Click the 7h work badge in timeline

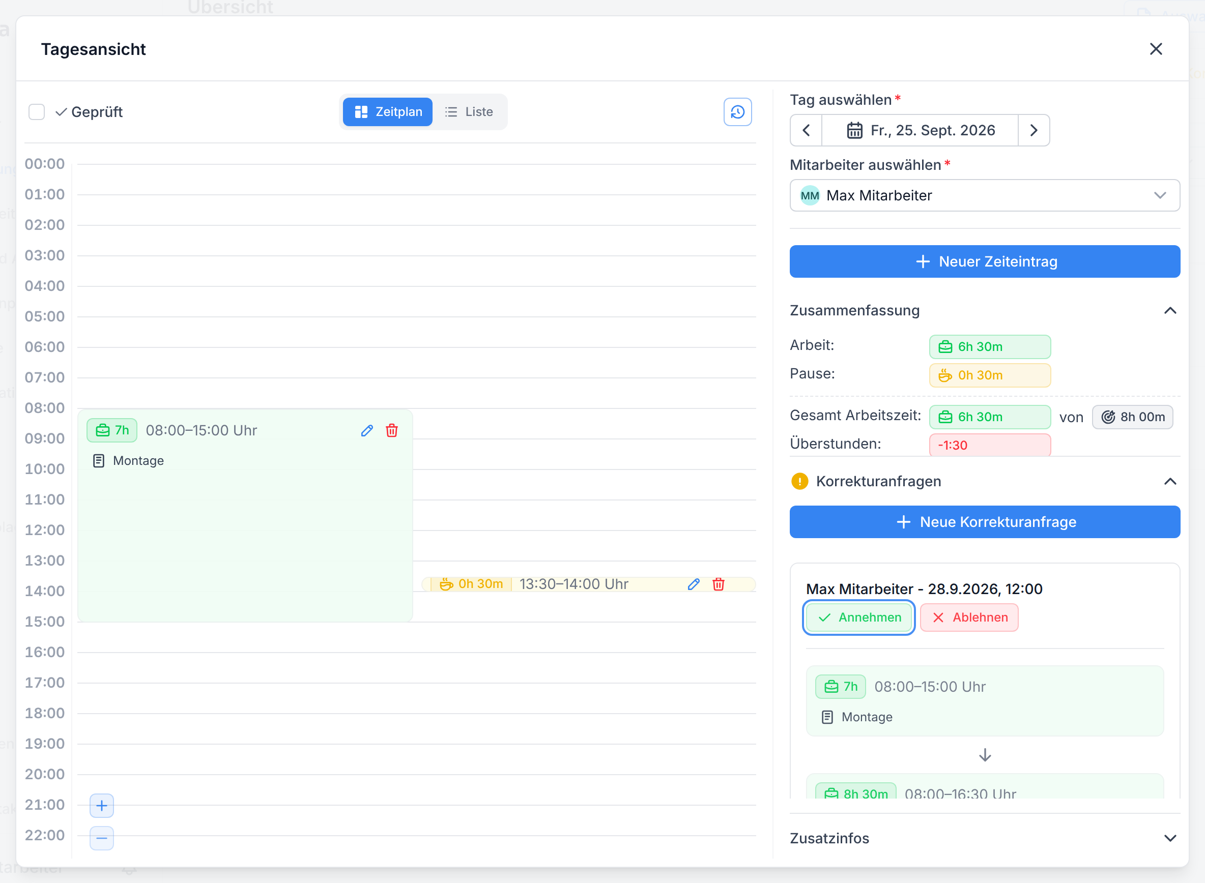[x=112, y=430]
